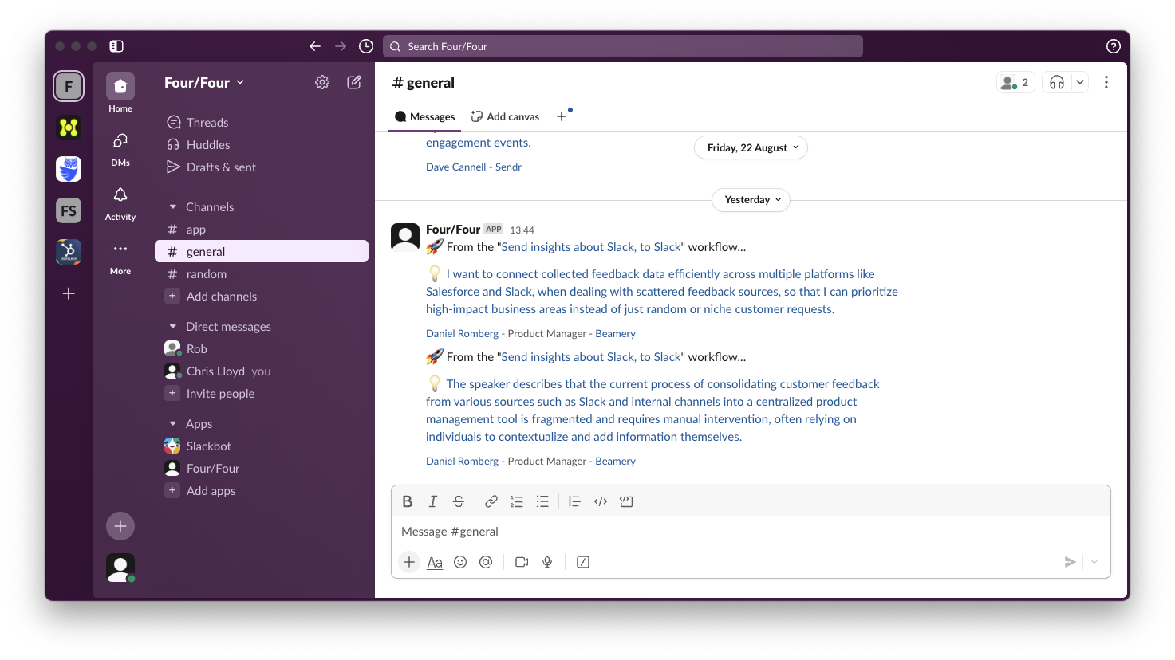The height and width of the screenshot is (660, 1175).
Task: Insert an ordered list
Action: point(517,501)
